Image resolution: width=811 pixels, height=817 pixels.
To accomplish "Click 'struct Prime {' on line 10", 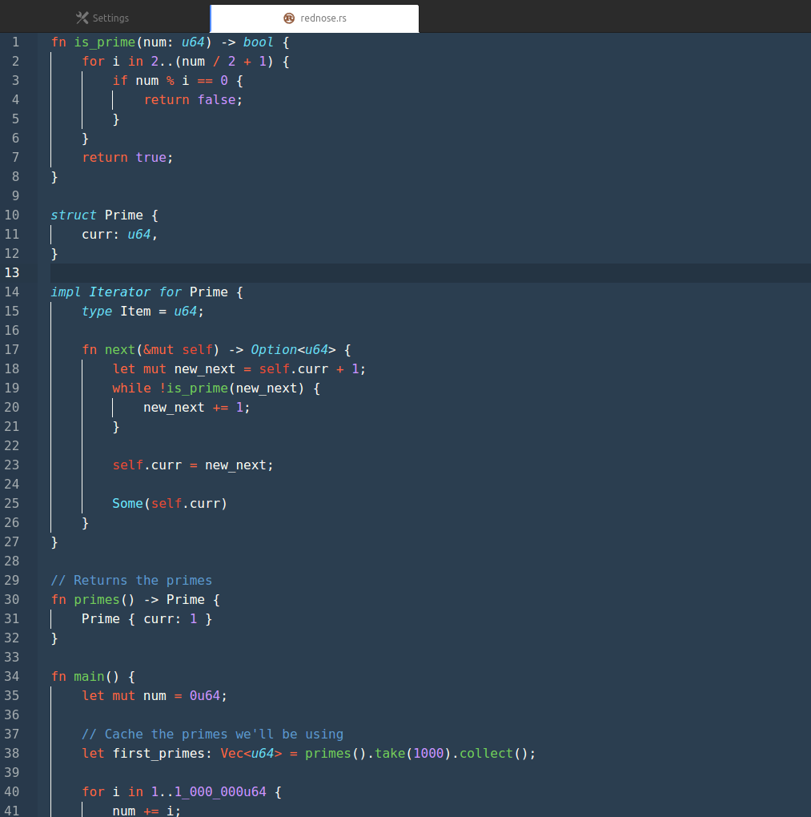I will [x=105, y=215].
